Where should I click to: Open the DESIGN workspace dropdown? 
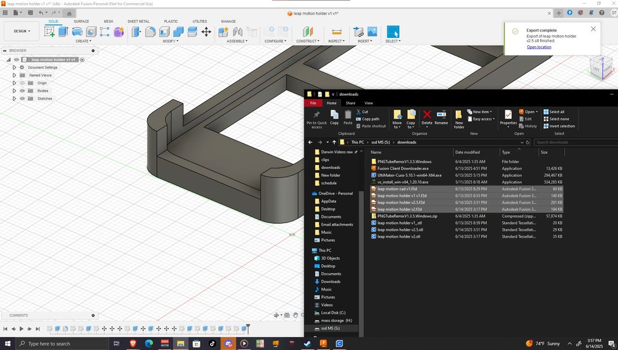(x=21, y=31)
